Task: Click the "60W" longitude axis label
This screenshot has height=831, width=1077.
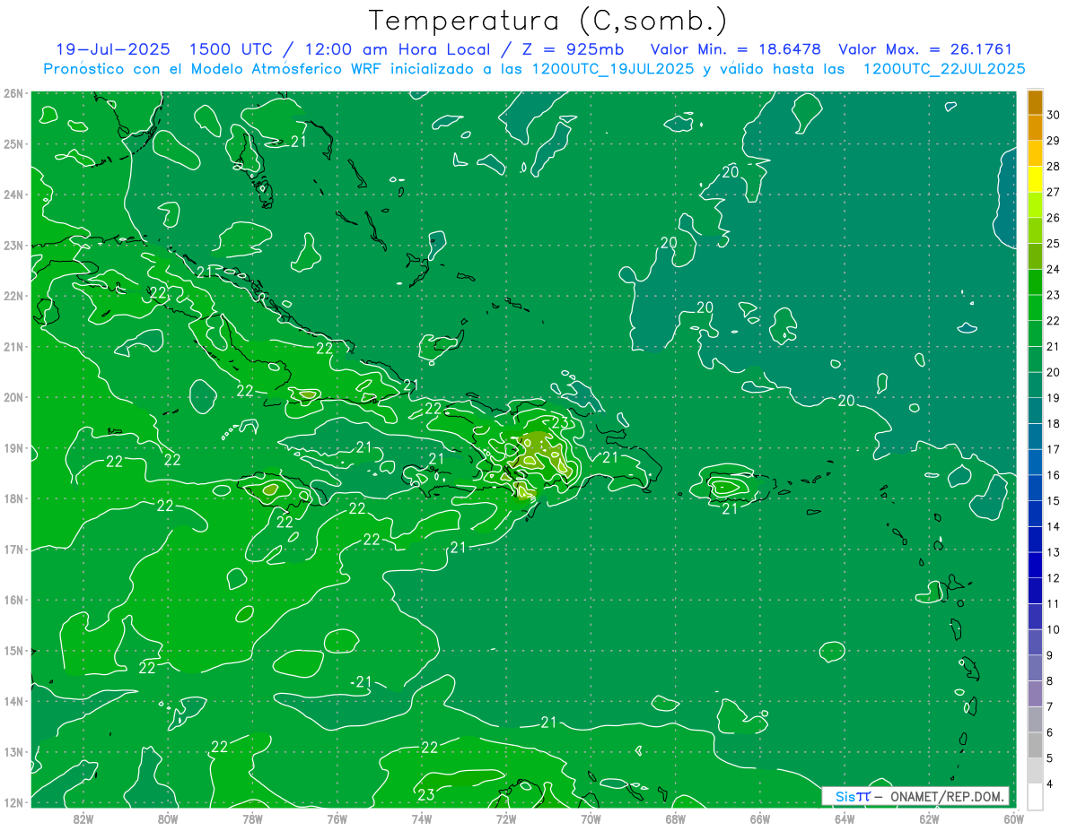Action: (x=1014, y=818)
